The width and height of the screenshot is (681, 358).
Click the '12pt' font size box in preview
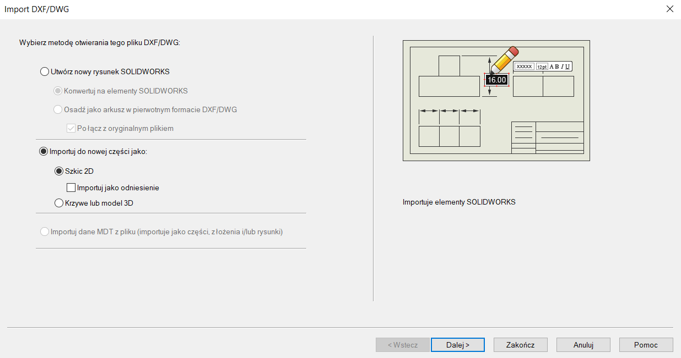pos(542,67)
